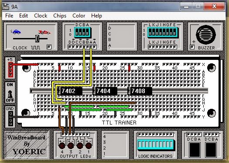229x163 pixels.
Task: Click the OUTPUT LEDs label
Action: pyautogui.click(x=75, y=156)
